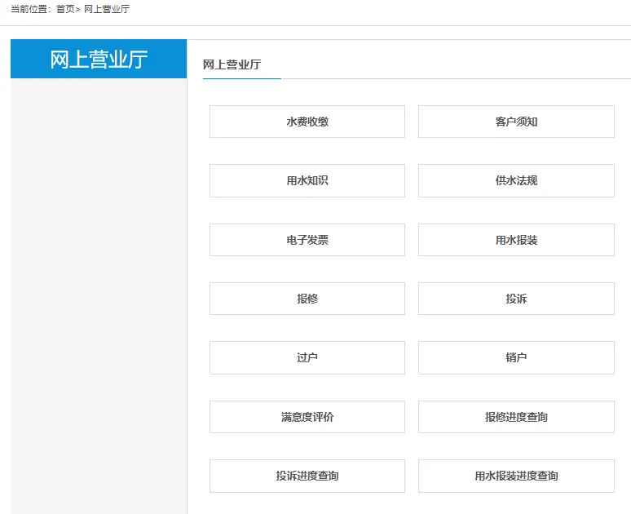
Task: Select the 网上营业厅 content tab
Action: coord(232,64)
